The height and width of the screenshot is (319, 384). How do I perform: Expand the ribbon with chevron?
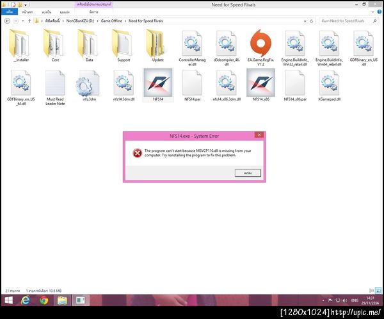[372, 12]
